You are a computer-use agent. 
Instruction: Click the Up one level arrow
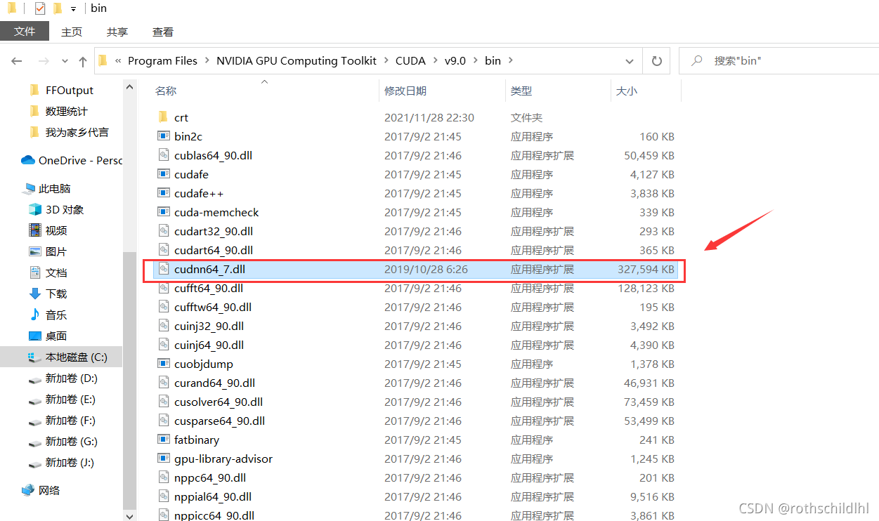point(83,61)
